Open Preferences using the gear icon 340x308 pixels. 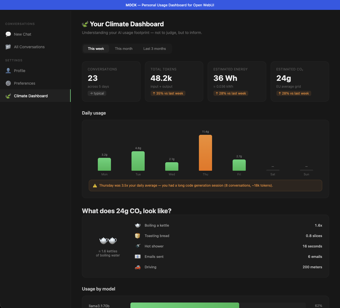tap(8, 83)
